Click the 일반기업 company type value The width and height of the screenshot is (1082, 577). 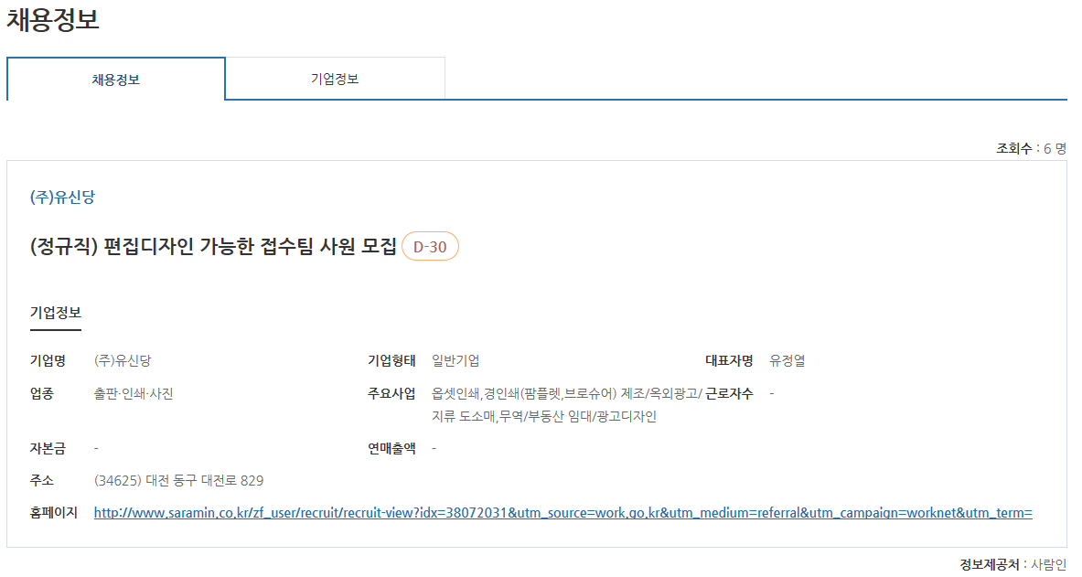click(455, 360)
